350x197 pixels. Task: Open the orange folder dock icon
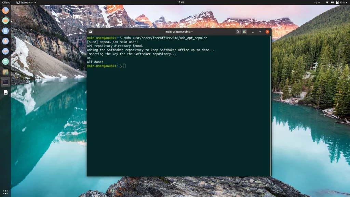[x=5, y=21]
